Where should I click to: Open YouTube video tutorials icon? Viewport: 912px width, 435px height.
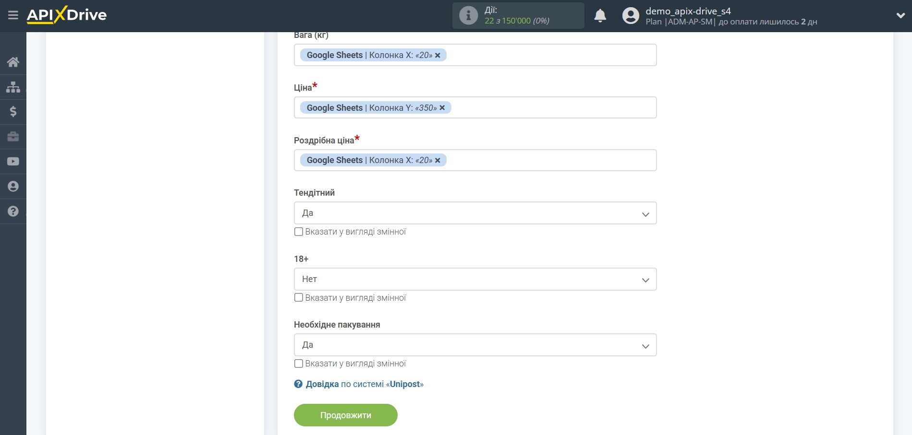click(13, 162)
